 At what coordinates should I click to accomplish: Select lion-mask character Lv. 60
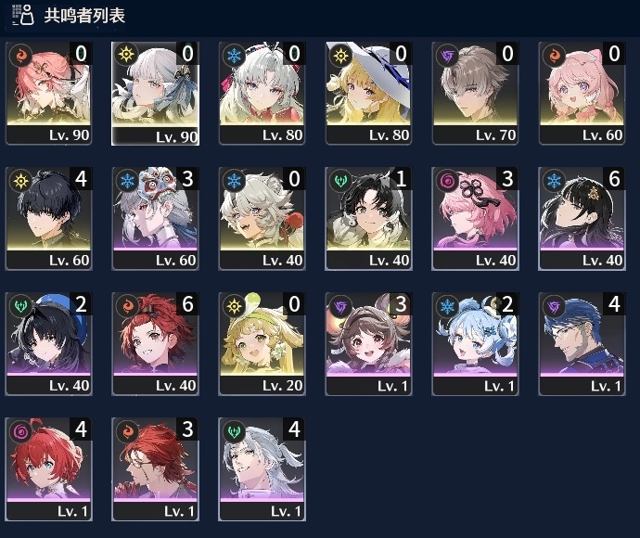(155, 218)
